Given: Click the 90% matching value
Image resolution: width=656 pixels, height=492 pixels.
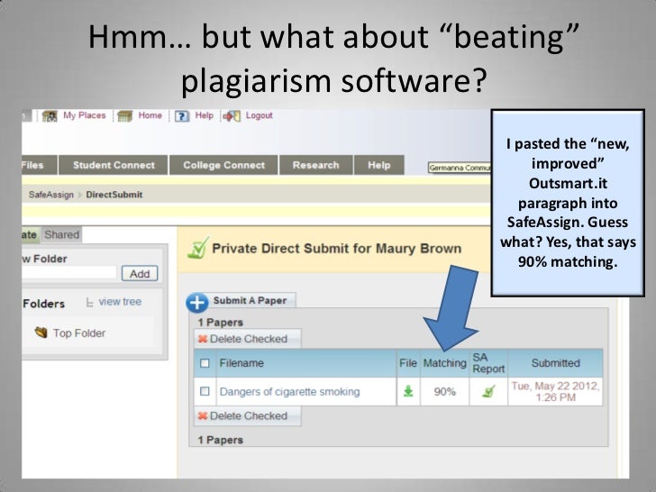Looking at the screenshot, I should tap(445, 392).
